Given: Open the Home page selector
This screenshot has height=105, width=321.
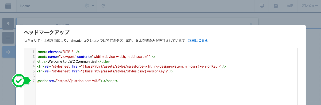Looking at the screenshot, I should click(25, 6).
